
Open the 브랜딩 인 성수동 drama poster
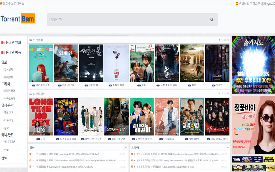tap(91, 117)
